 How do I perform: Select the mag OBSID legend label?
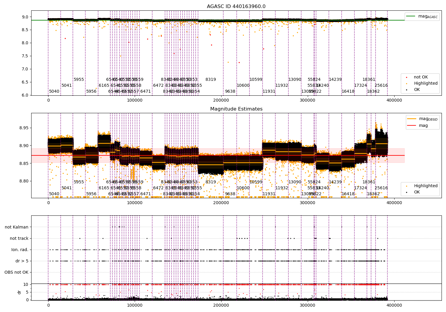(x=428, y=119)
